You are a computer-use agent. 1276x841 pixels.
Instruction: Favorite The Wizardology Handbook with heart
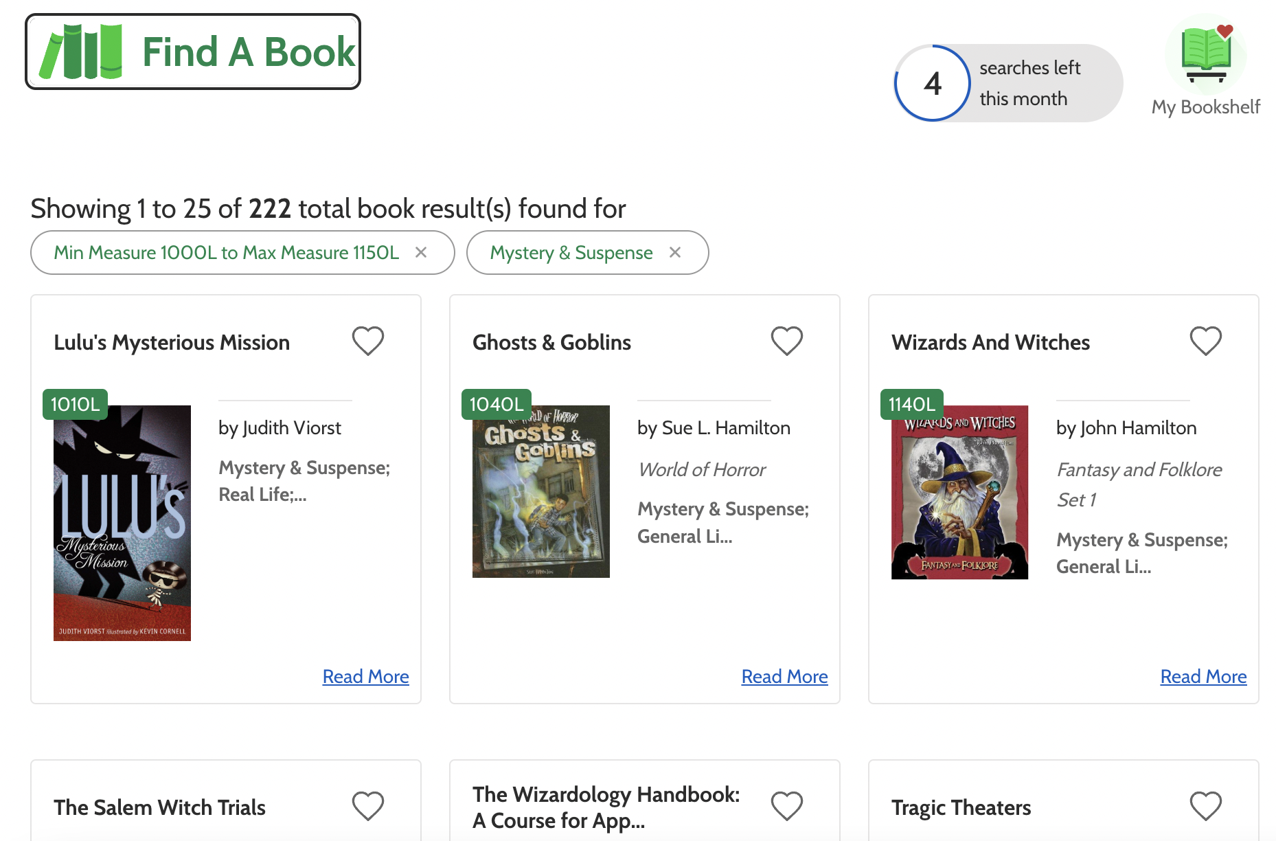point(787,806)
